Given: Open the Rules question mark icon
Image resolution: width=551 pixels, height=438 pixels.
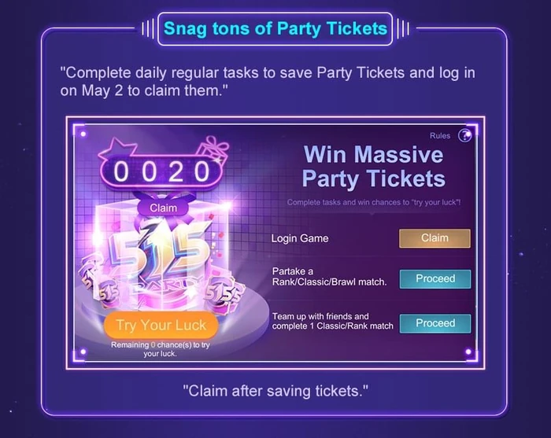Looking at the screenshot, I should (465, 135).
